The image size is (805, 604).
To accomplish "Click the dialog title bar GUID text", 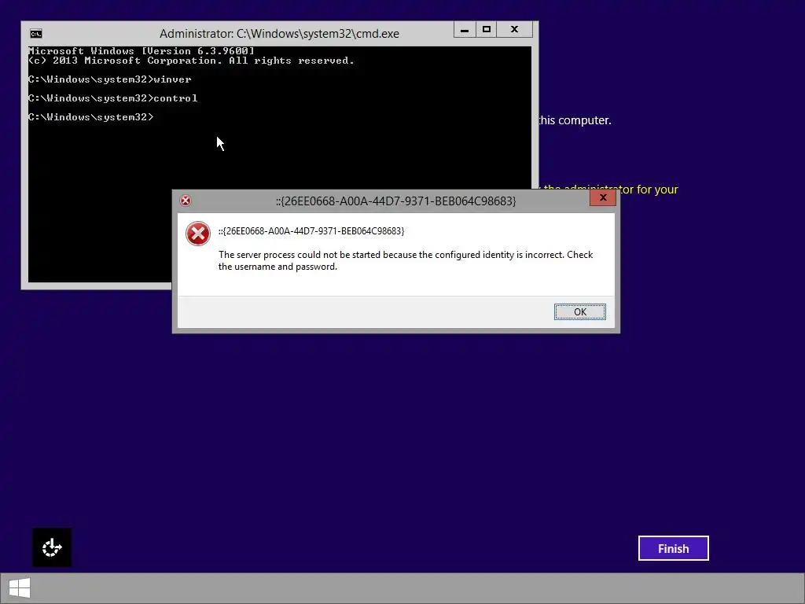I will pos(396,201).
